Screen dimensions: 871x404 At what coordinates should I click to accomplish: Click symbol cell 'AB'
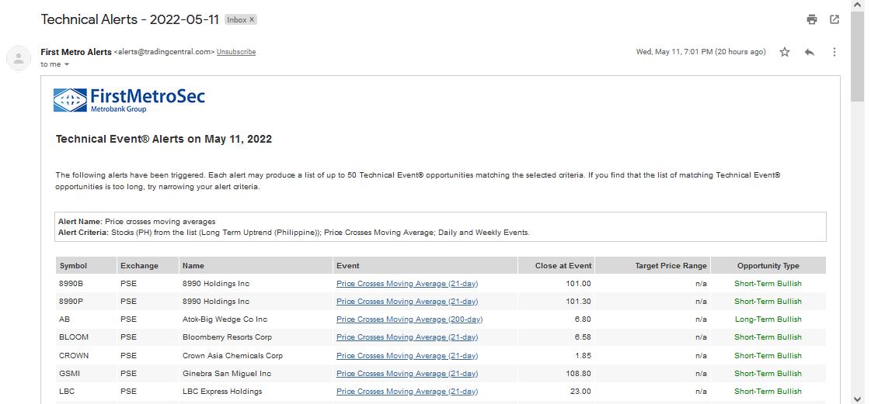click(x=64, y=319)
